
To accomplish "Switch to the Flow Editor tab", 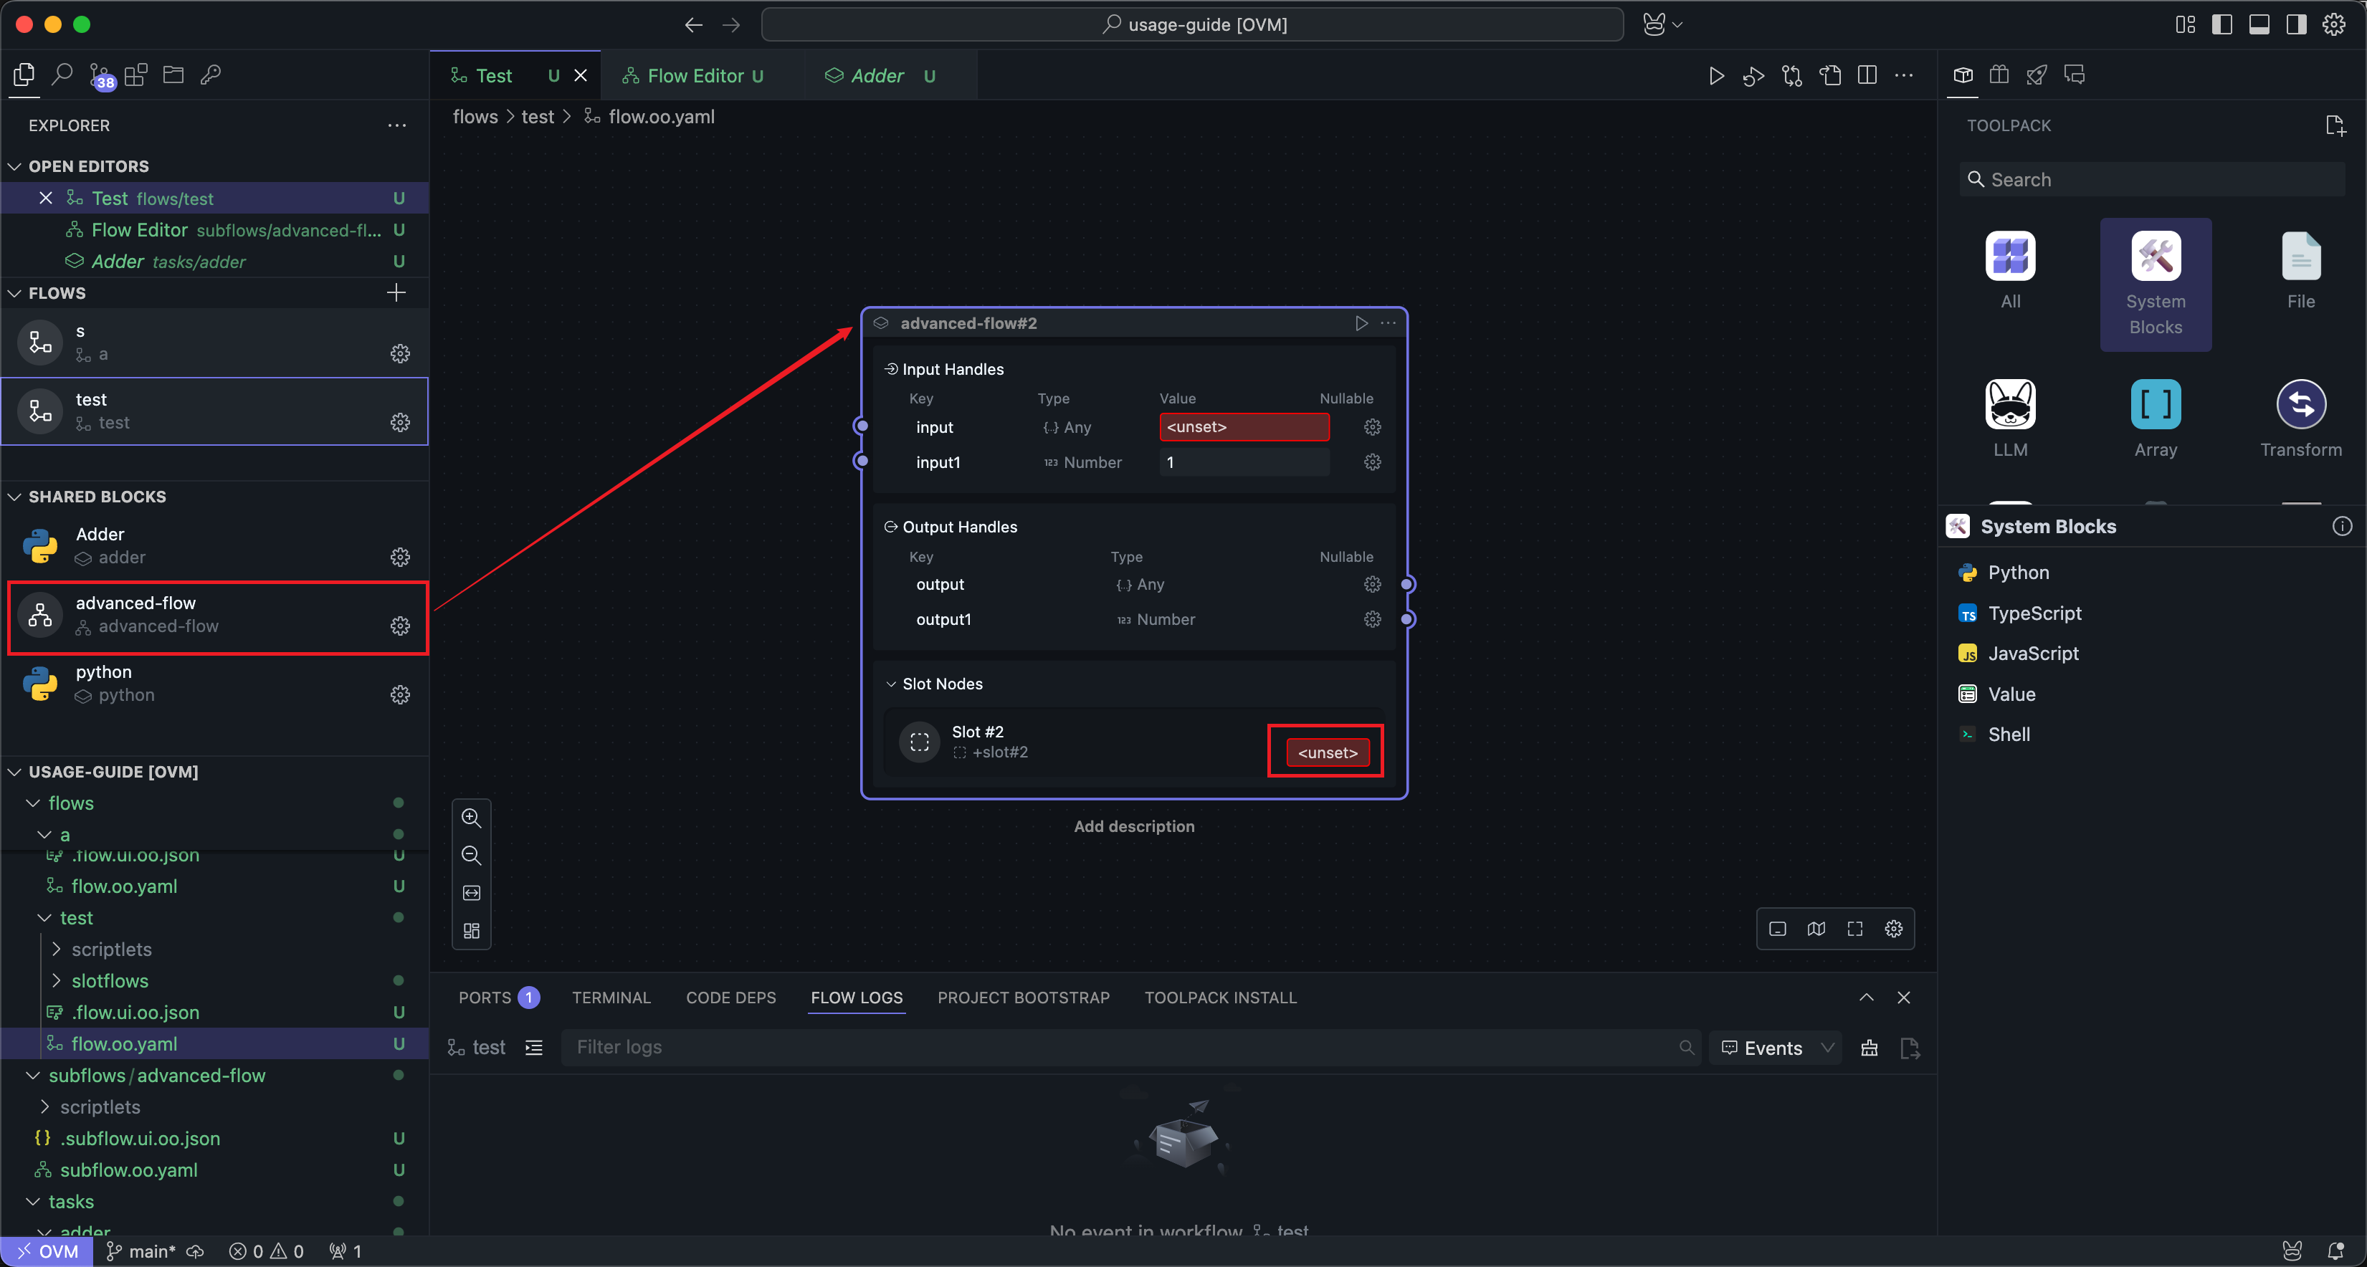I will (x=695, y=75).
